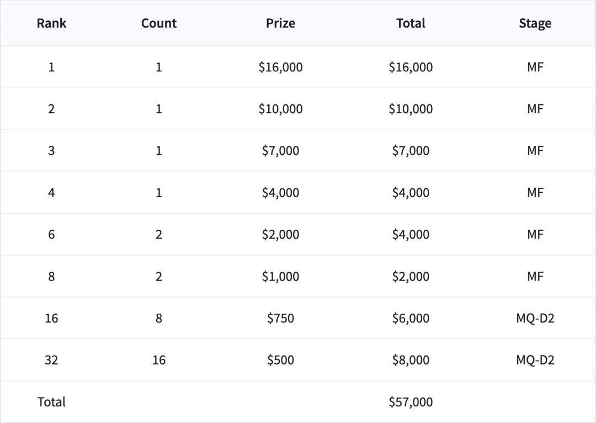This screenshot has width=596, height=423.
Task: Select count value 8 in rank 16 row
Action: [x=159, y=318]
